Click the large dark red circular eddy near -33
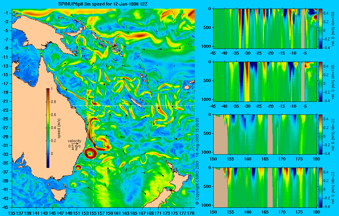Screen dimensions: 339x216 [91, 154]
